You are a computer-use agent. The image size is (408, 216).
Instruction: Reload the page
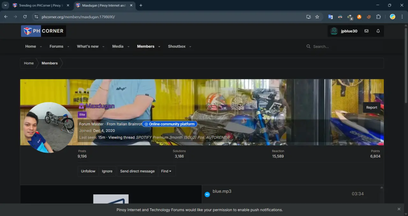pos(25,17)
